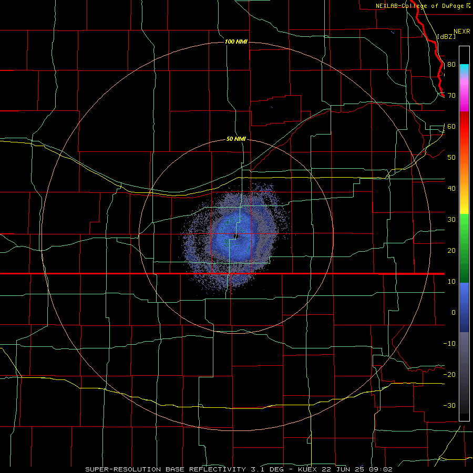Click the -20 value on the dBZ scale
This screenshot has width=473, height=473.
[449, 375]
